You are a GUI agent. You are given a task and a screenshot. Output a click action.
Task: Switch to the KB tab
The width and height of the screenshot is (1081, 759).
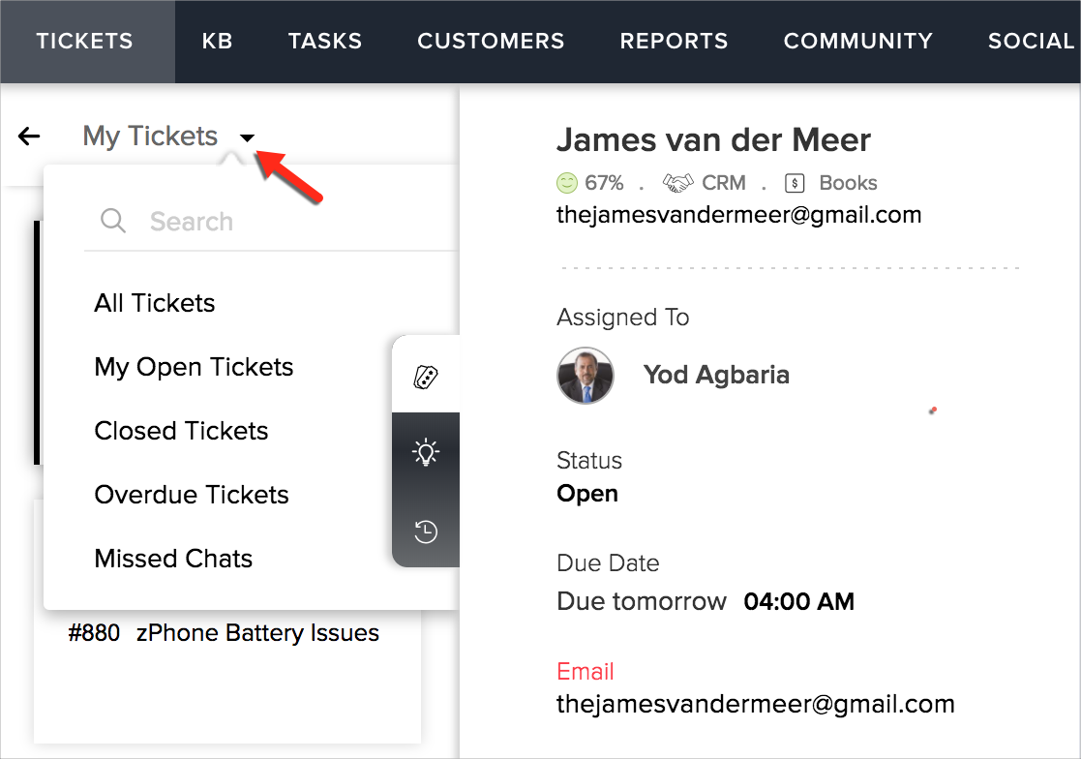pos(218,42)
